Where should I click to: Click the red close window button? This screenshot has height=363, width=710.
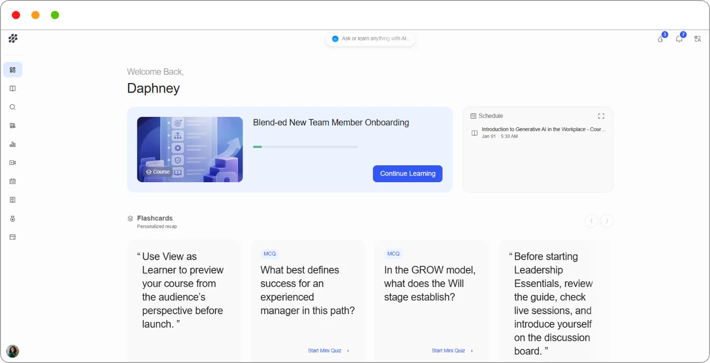[x=16, y=15]
